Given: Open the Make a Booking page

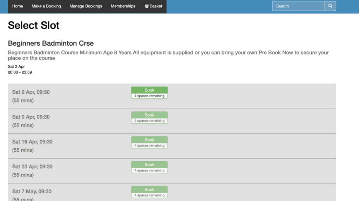Looking at the screenshot, I should point(46,6).
